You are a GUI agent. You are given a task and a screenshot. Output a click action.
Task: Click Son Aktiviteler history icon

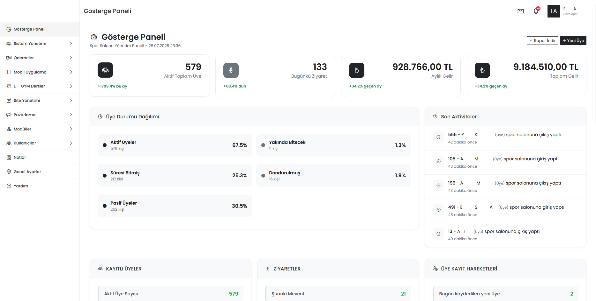(435, 117)
